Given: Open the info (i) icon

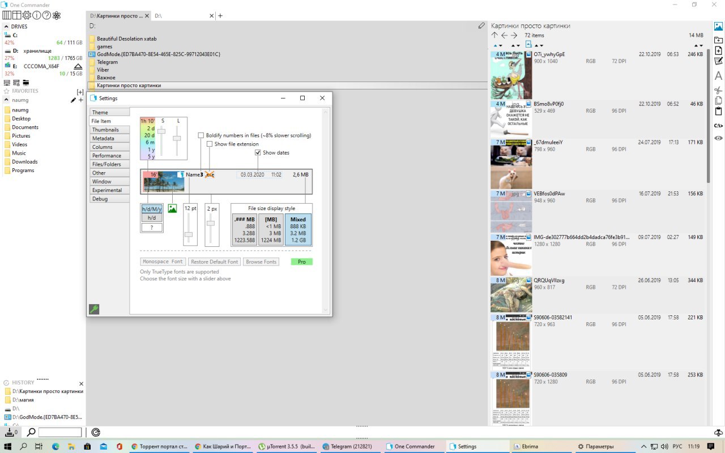Looking at the screenshot, I should pos(36,15).
